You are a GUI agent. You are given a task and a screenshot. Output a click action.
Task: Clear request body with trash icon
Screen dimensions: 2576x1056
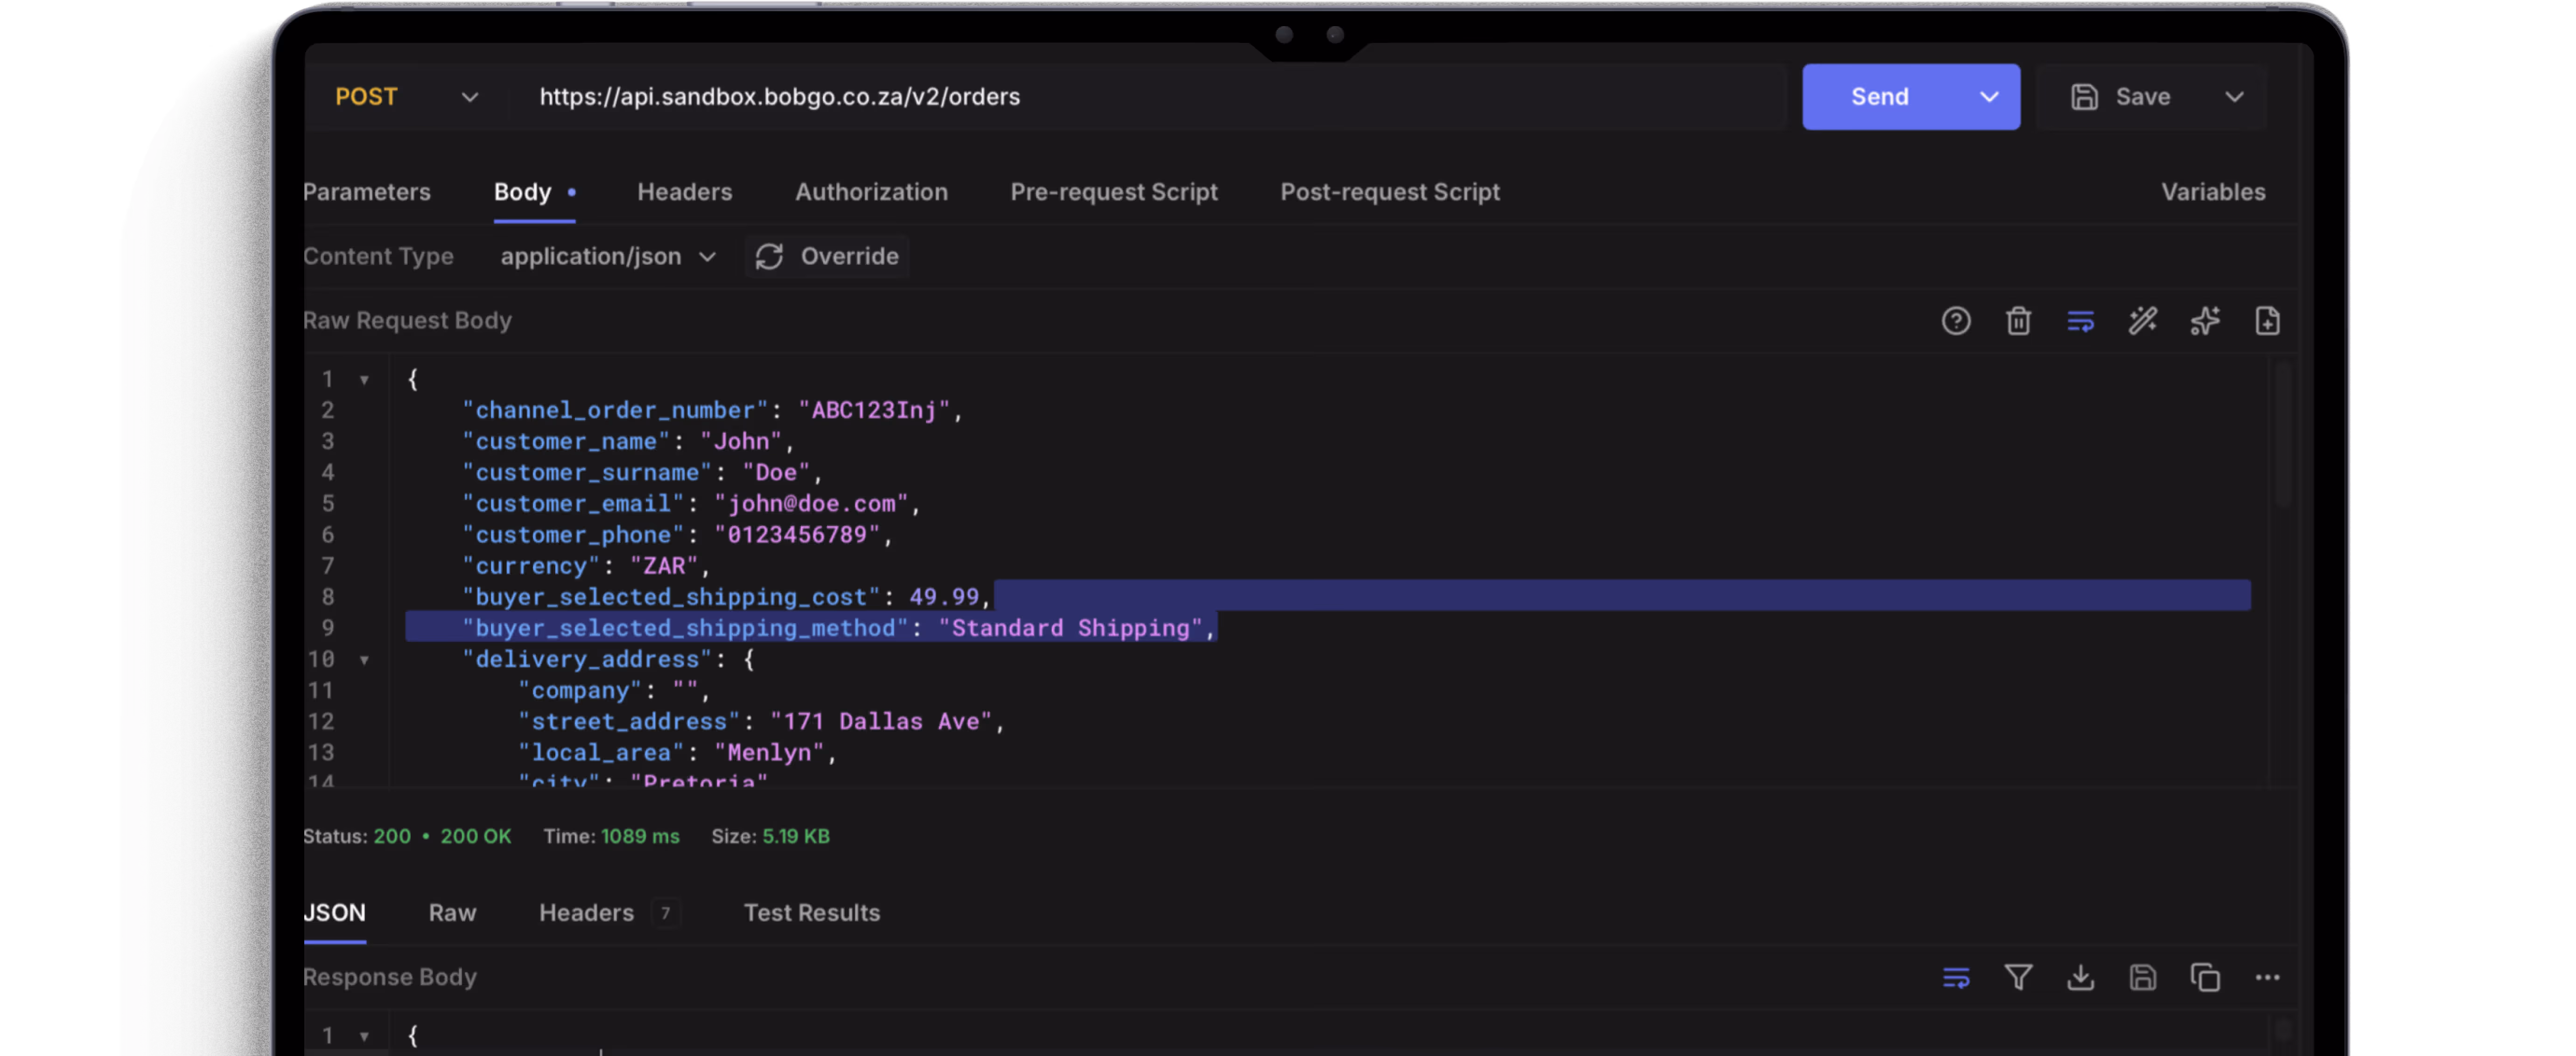[x=2018, y=321]
